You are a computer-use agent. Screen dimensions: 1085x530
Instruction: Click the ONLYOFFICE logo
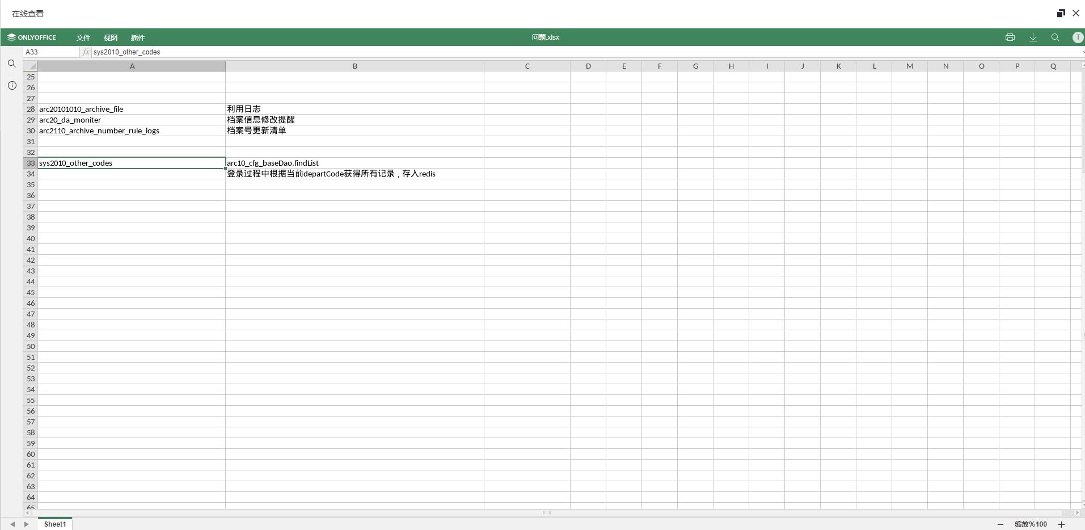pyautogui.click(x=32, y=37)
